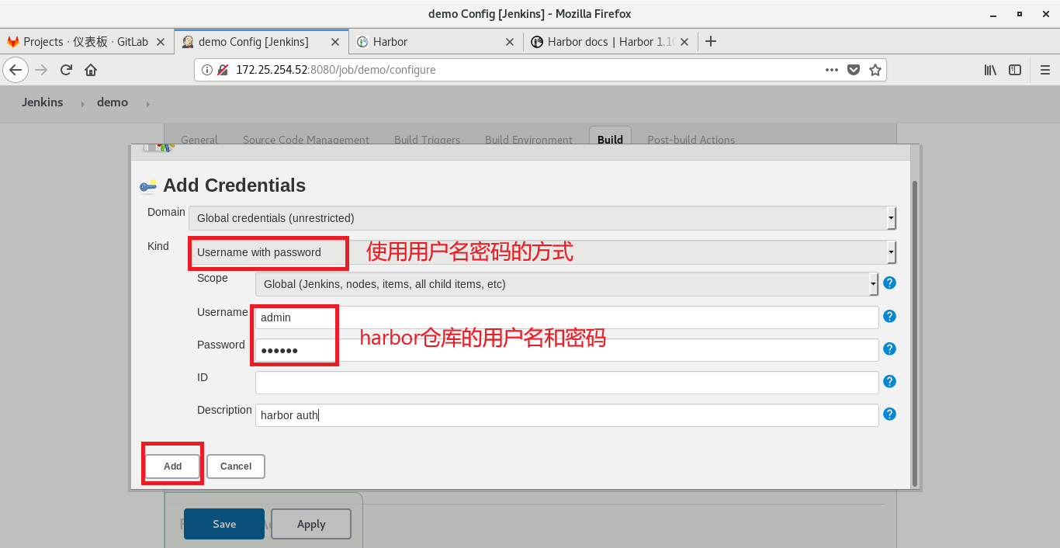Expand the Domain dropdown
Image resolution: width=1060 pixels, height=548 pixels.
(542, 218)
